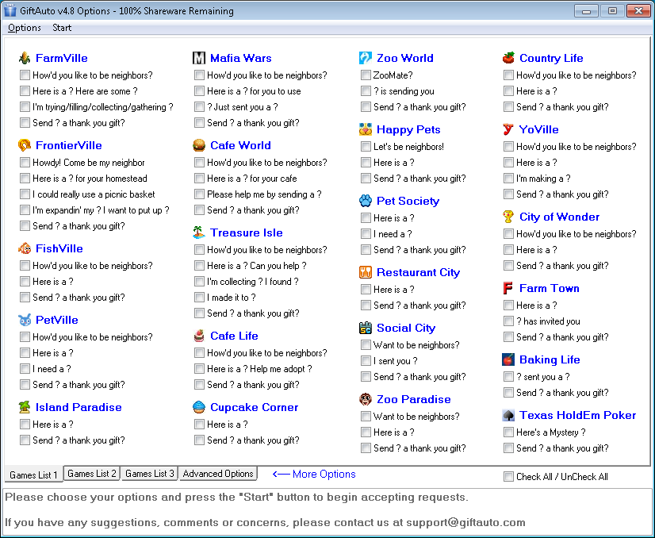Tick 'I could really use a picnic basket'

tap(25, 194)
